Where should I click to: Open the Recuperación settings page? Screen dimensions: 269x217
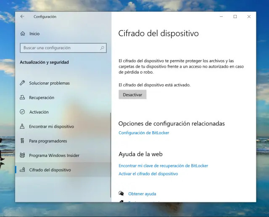point(42,98)
